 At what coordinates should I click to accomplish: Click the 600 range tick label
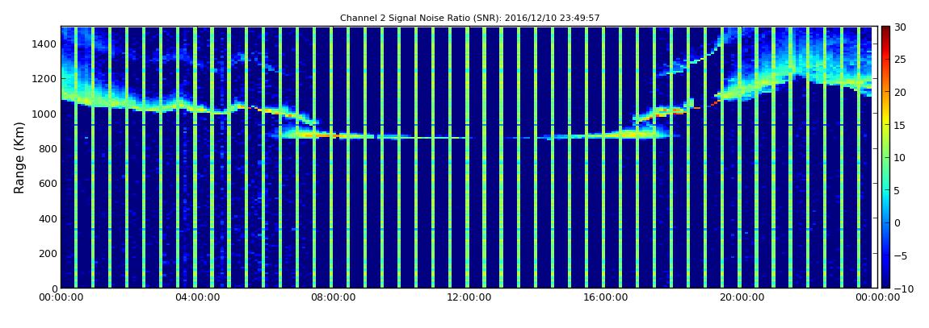pos(48,183)
